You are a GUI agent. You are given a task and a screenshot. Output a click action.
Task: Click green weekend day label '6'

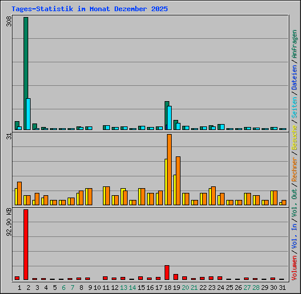pos(63,288)
